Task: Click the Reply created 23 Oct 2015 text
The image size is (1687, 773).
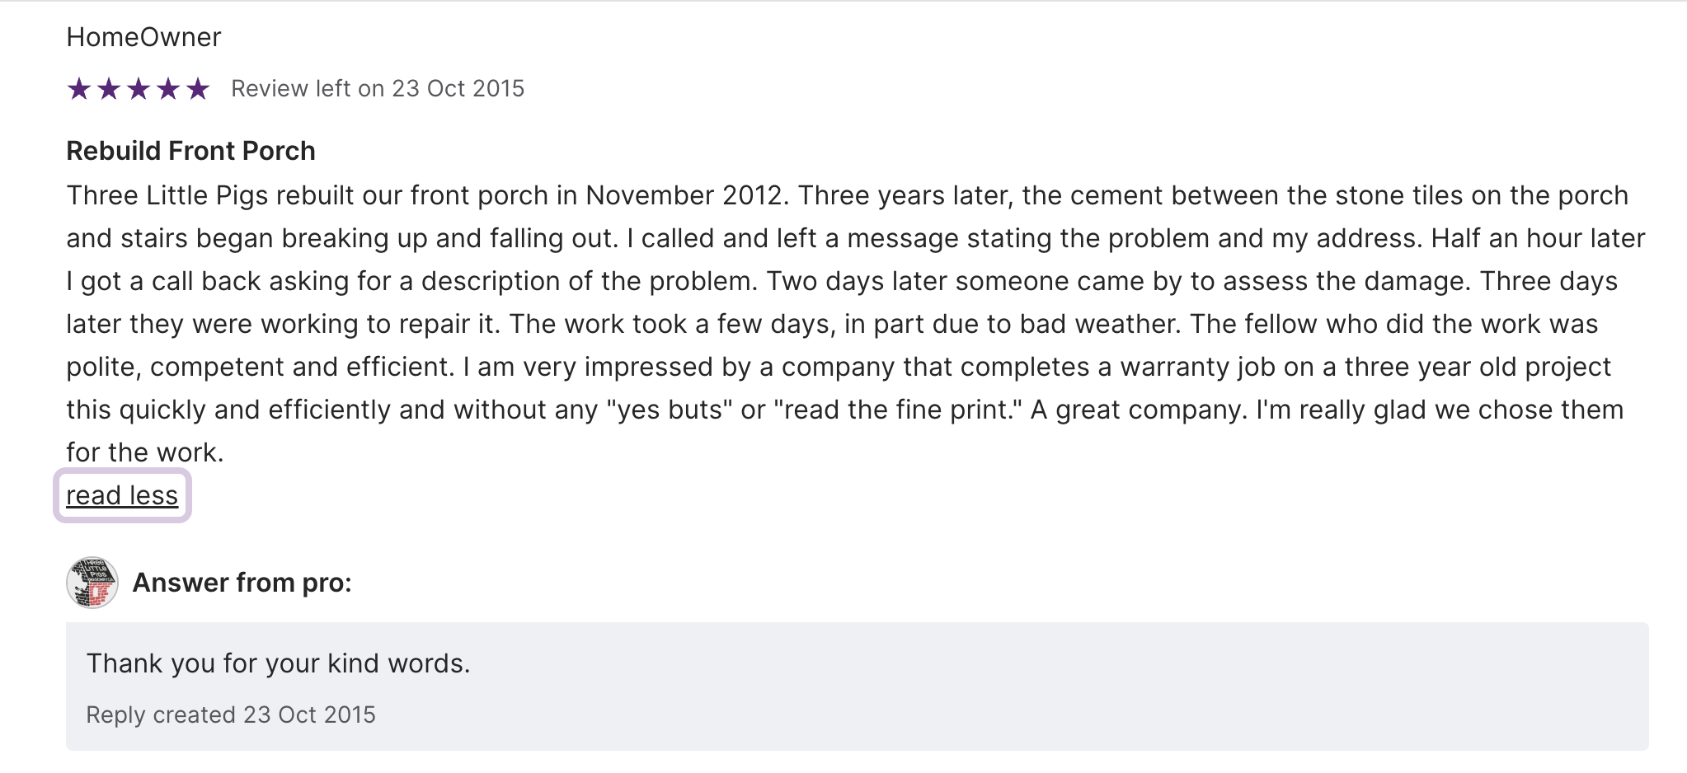Action: click(231, 714)
